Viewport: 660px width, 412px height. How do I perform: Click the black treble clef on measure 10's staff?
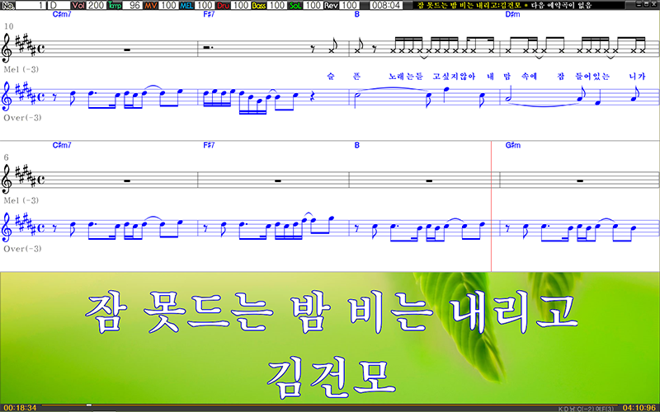pyautogui.click(x=7, y=49)
